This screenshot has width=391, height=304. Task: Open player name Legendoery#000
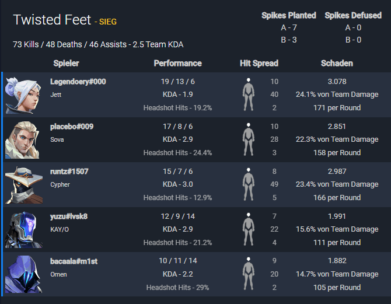tap(78, 82)
